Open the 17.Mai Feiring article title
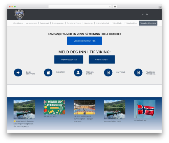Viewport: 169px width, 143px height. click(140, 120)
